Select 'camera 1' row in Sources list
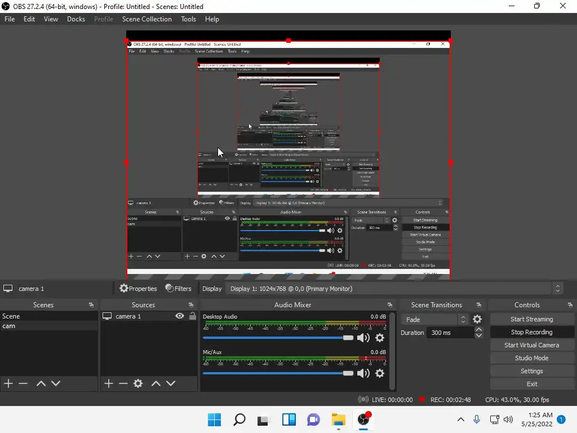Viewport: 577px width, 433px height. tap(149, 316)
